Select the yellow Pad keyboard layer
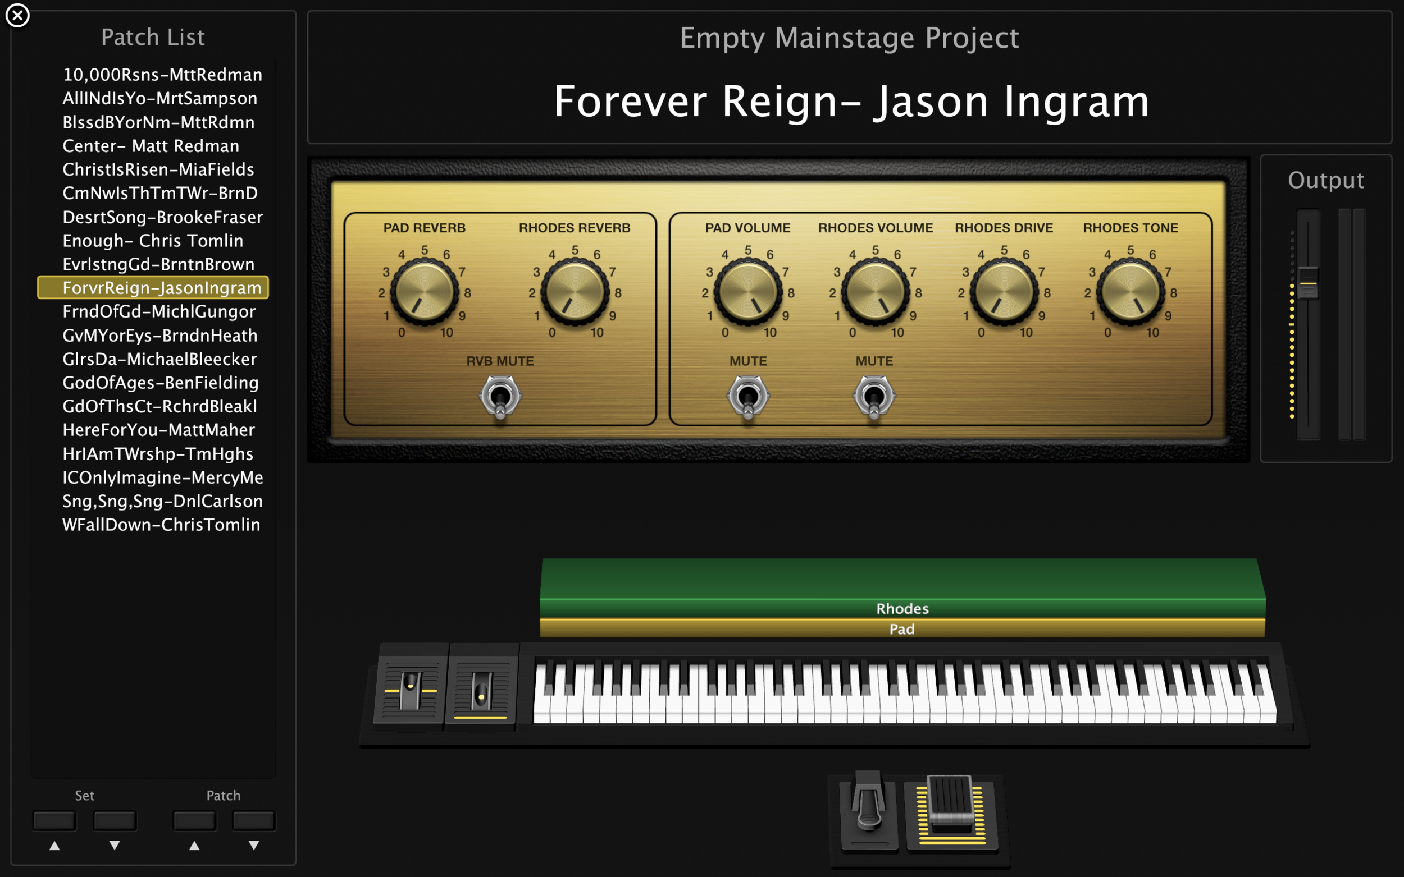1404x877 pixels. (x=902, y=629)
